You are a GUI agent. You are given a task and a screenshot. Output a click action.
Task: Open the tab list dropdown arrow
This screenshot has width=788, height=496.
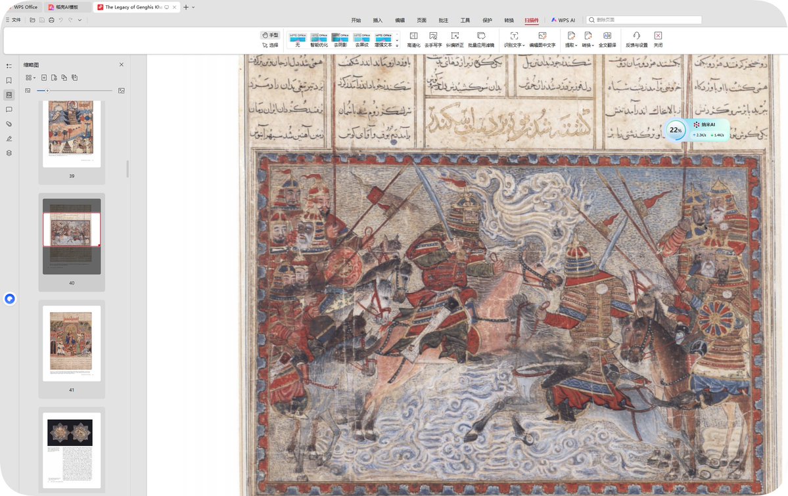click(193, 7)
